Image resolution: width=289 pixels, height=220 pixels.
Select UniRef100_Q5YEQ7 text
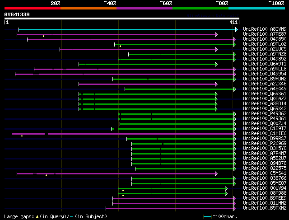265,183
